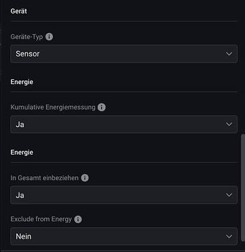The height and width of the screenshot is (252, 245).
Task: Select the second Energie section heading
Action: point(21,153)
